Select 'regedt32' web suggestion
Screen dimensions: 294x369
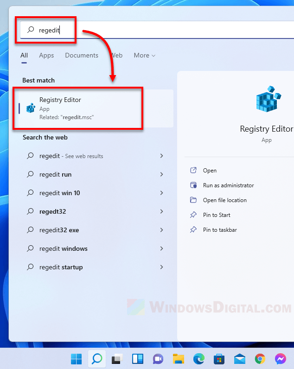pyautogui.click(x=96, y=211)
